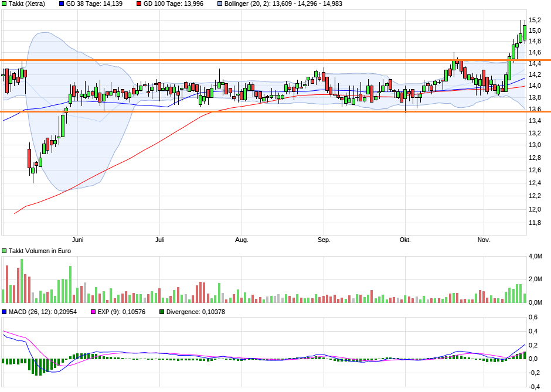551x392 pixels.
Task: Click the magenta EXP (9) legend square
Action: [92, 312]
